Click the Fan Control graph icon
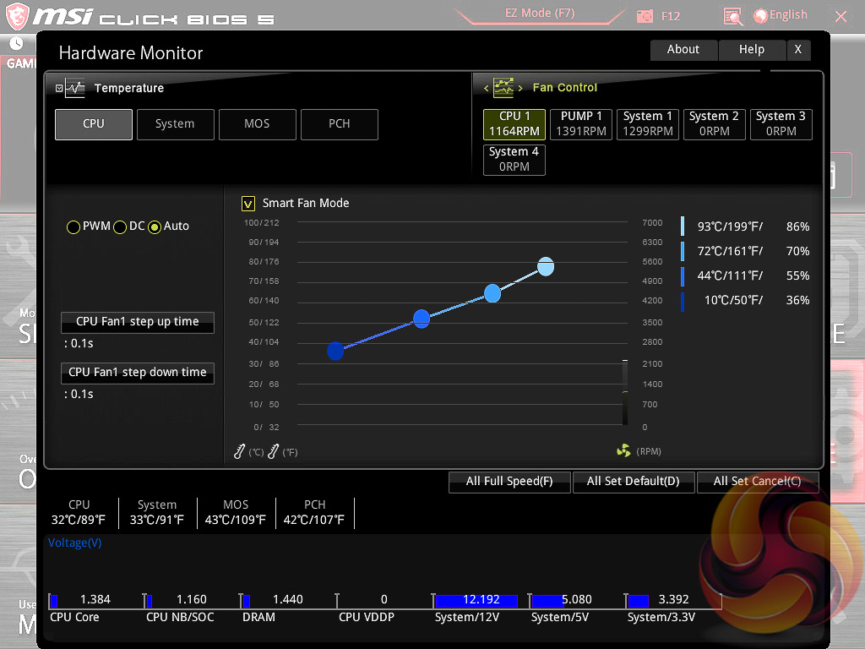Screen dimensions: 865x649 [503, 88]
